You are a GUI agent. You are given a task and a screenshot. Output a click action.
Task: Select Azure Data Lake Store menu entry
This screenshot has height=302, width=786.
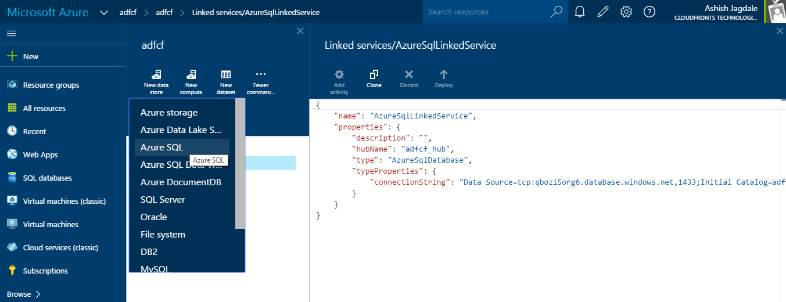182,130
